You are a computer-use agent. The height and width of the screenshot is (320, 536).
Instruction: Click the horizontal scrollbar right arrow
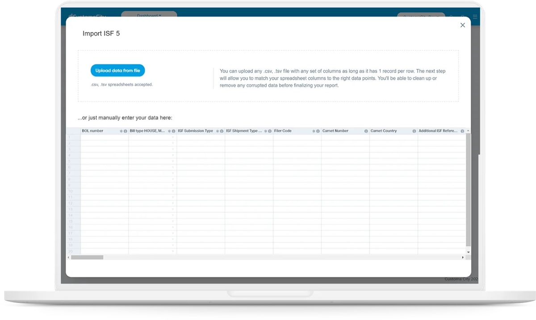(463, 258)
